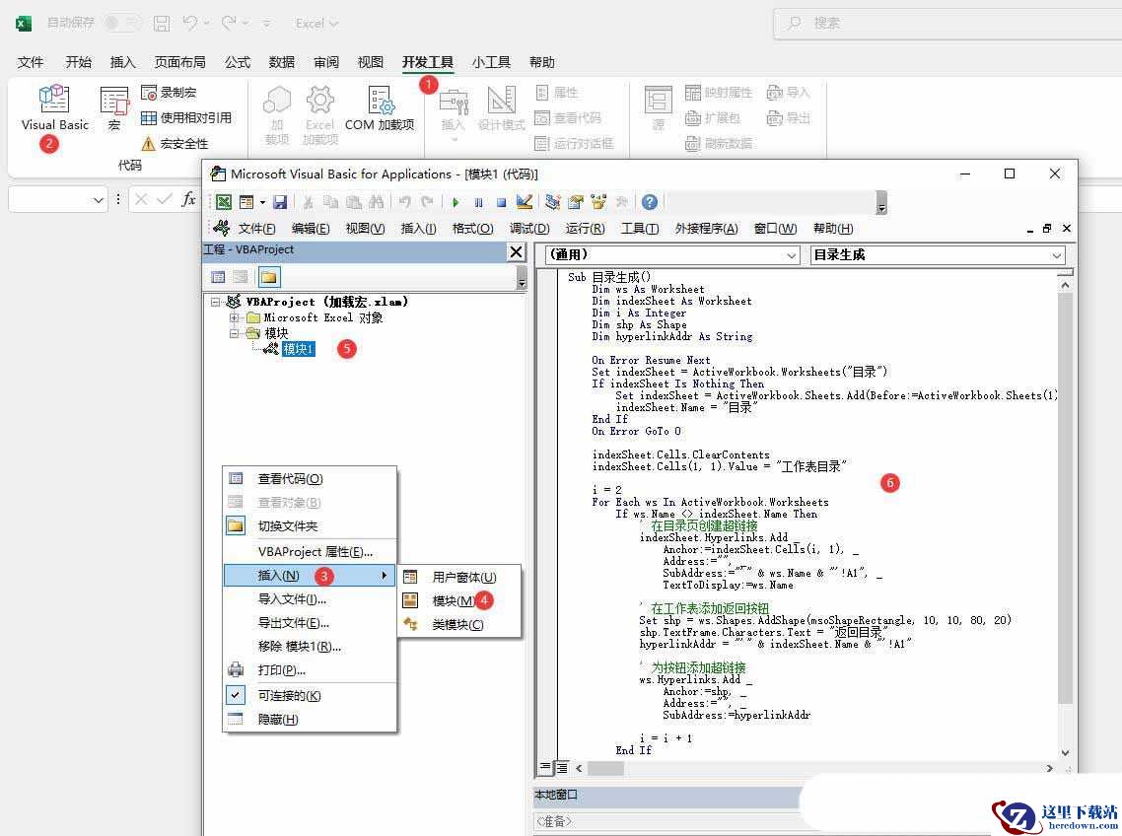Open Object Browser icon in VBA toolbar
The width and height of the screenshot is (1122, 836).
tap(598, 202)
